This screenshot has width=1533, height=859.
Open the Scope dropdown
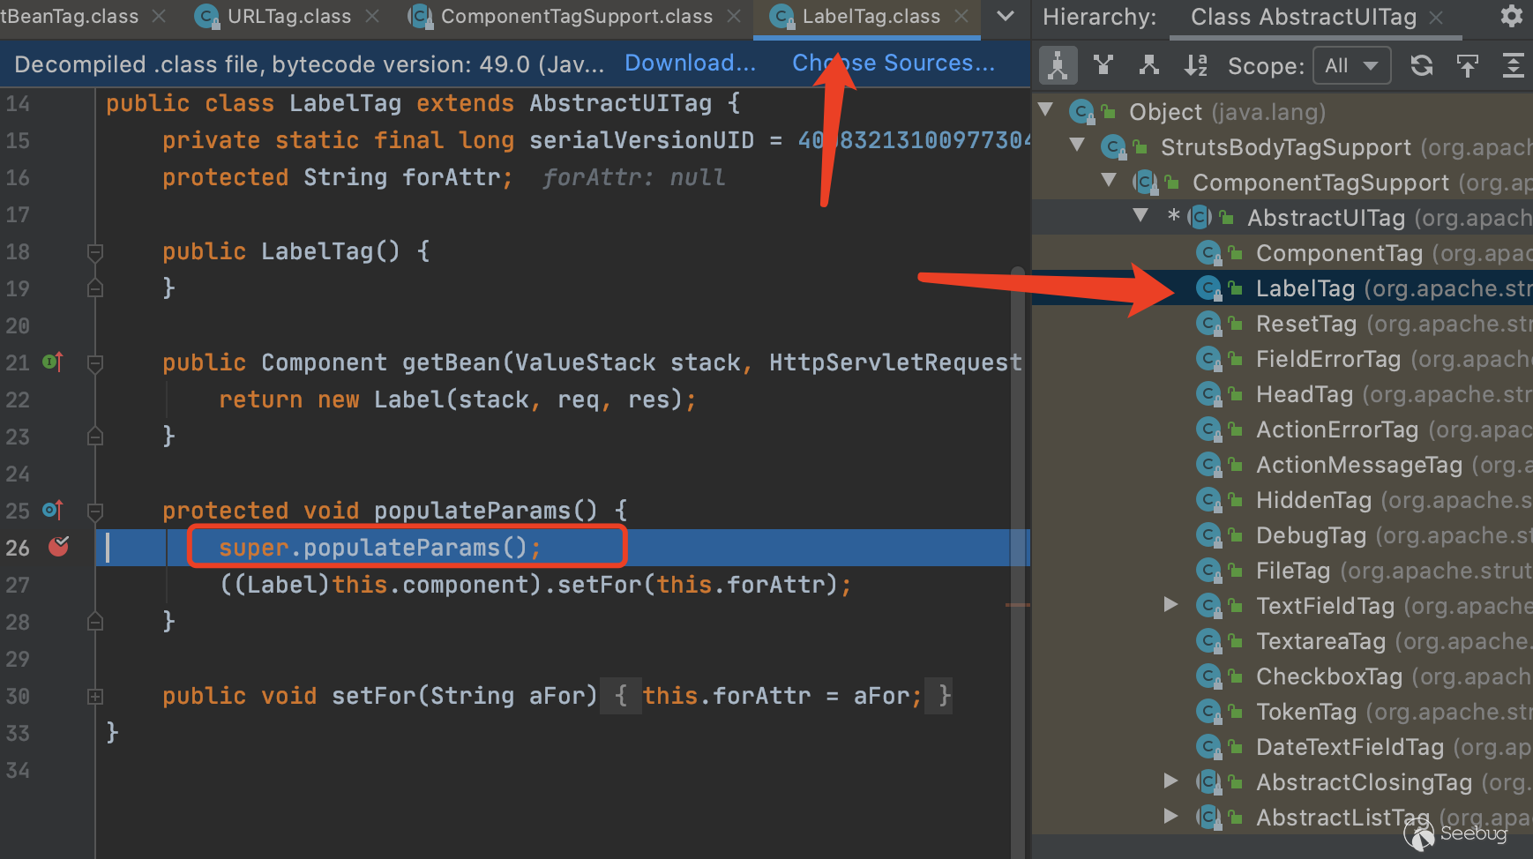pyautogui.click(x=1351, y=65)
